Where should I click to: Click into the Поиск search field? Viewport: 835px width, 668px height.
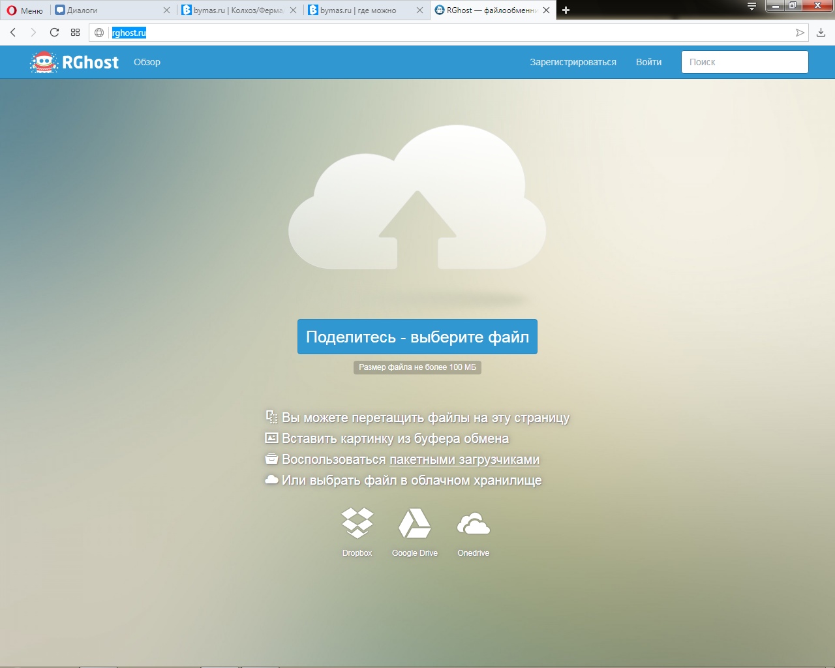coord(744,62)
